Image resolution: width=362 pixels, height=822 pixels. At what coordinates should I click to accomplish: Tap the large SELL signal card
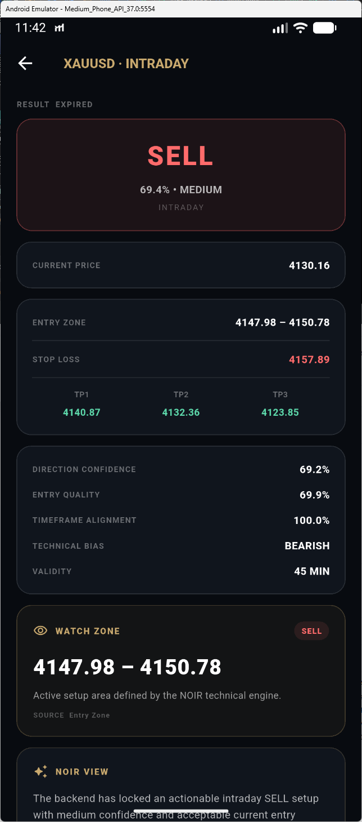pos(180,175)
